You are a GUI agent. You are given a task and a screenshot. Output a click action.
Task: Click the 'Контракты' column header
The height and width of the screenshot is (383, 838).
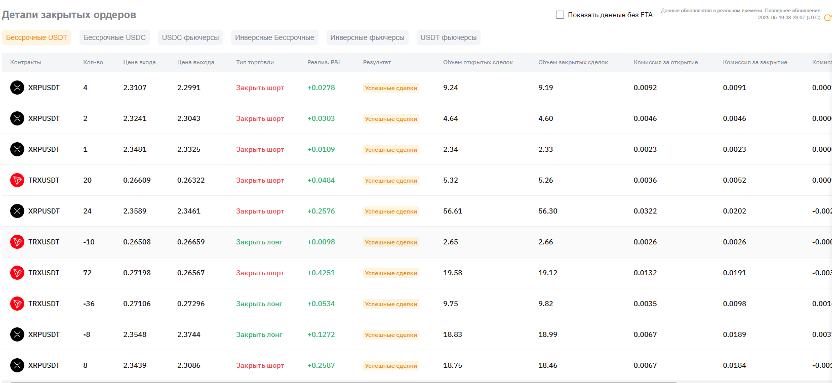(26, 62)
